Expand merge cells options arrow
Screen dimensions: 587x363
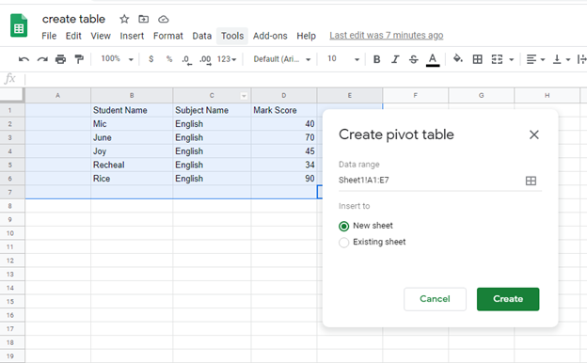tap(512, 59)
